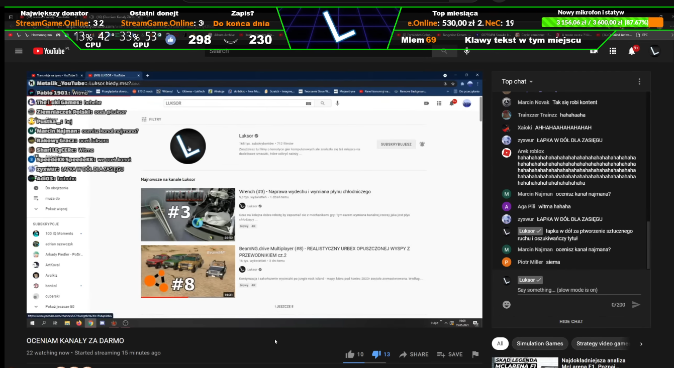The height and width of the screenshot is (368, 674).
Task: Open the chat three-dot options menu
Action: click(639, 82)
